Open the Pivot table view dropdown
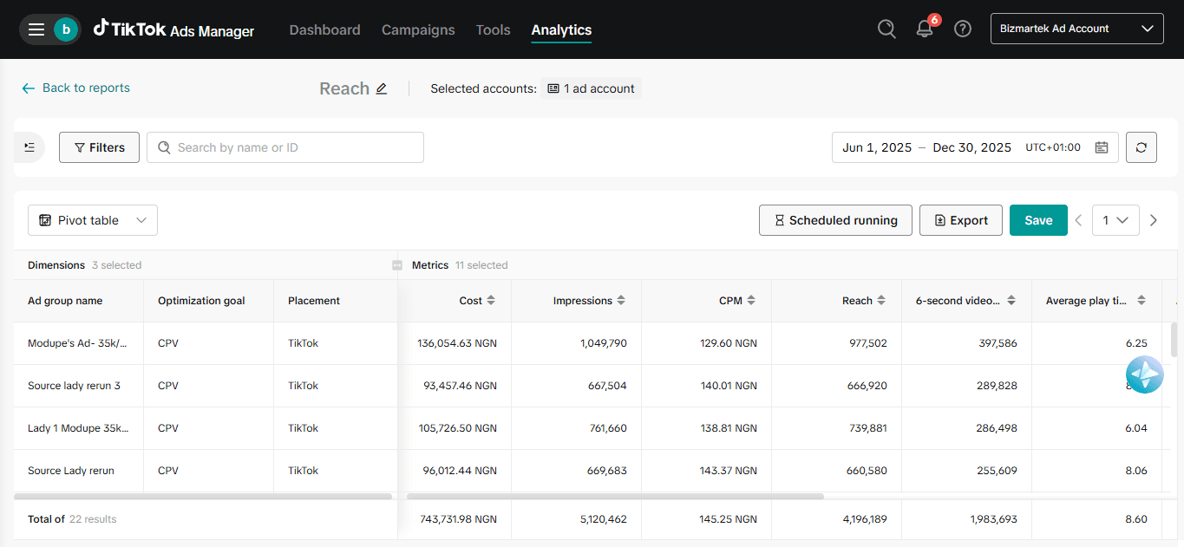 [93, 220]
